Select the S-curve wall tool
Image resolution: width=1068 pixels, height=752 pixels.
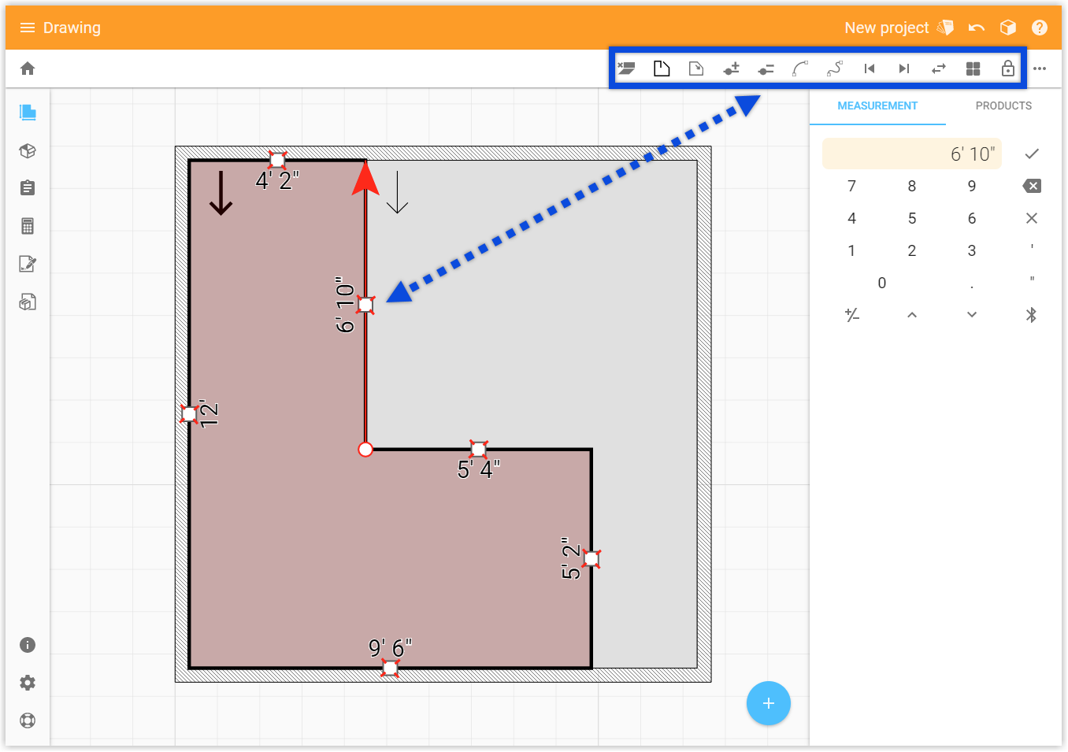(x=835, y=69)
